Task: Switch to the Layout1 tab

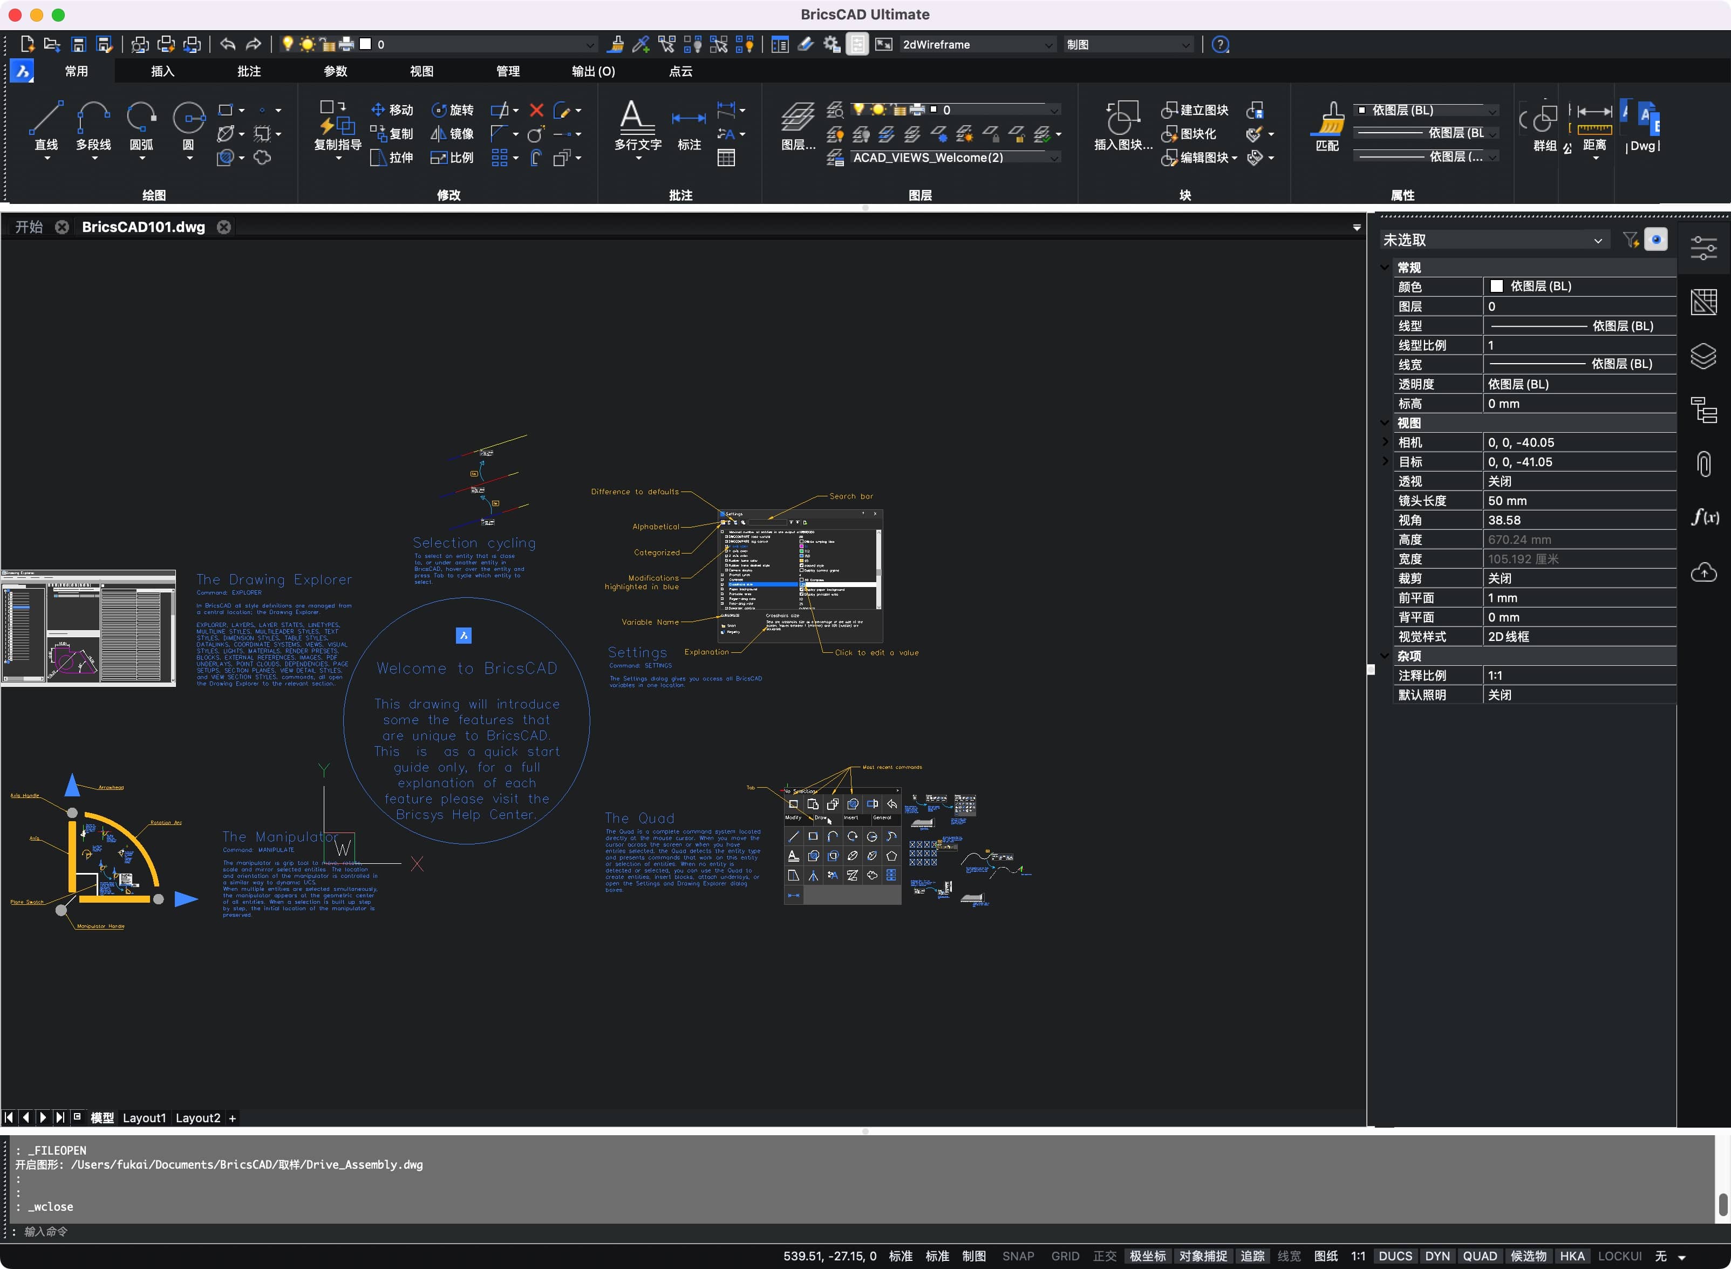Action: (x=144, y=1118)
